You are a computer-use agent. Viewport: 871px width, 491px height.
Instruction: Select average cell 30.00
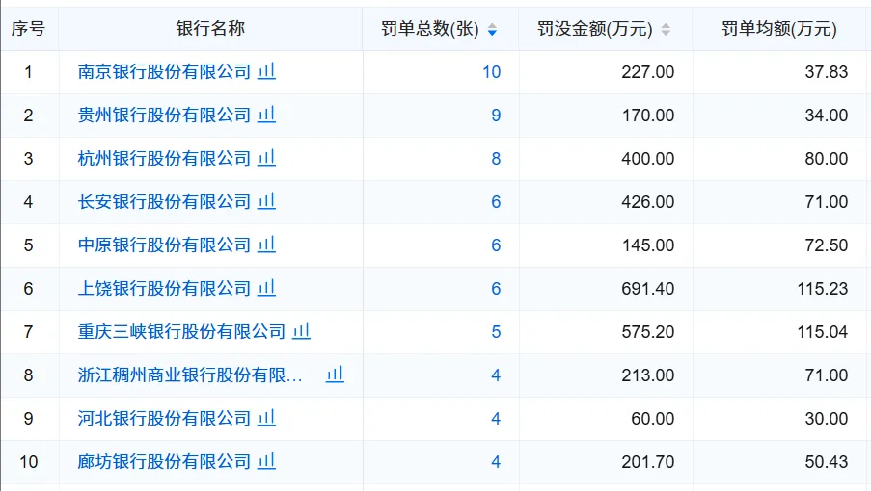(x=827, y=419)
